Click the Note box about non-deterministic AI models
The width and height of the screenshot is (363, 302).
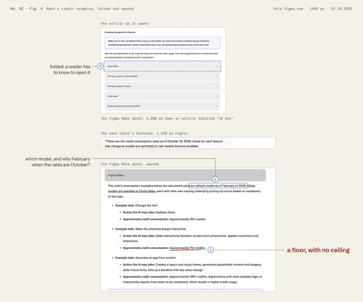click(162, 43)
